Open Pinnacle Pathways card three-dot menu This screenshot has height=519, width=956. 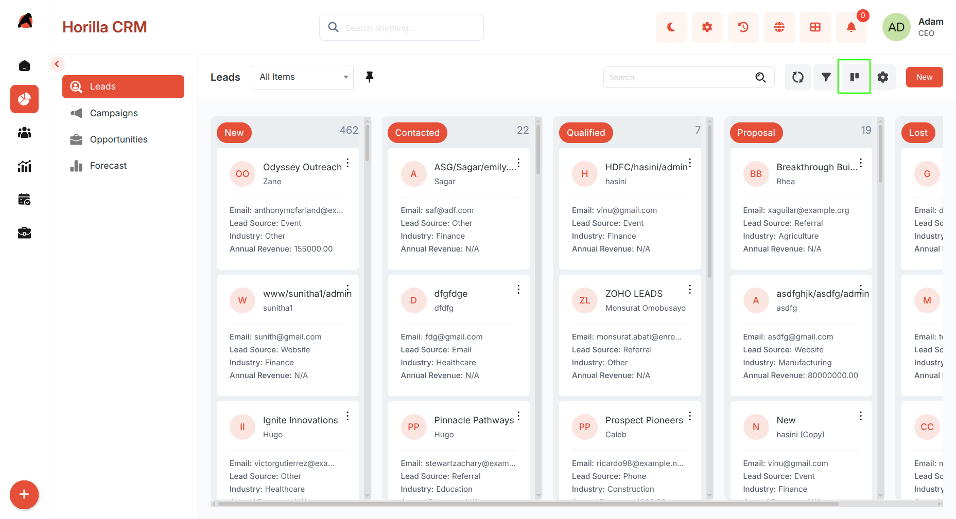[x=518, y=416]
